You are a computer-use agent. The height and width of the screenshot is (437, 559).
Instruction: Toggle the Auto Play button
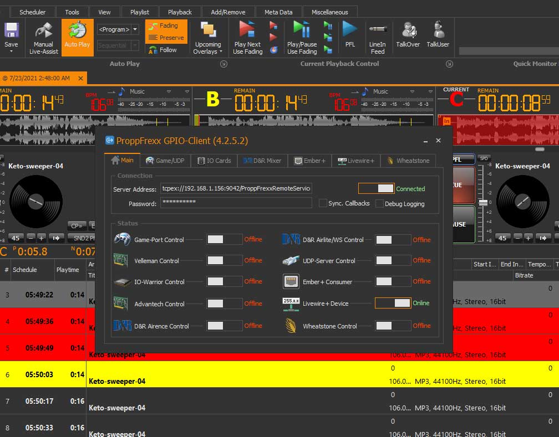[x=78, y=38]
